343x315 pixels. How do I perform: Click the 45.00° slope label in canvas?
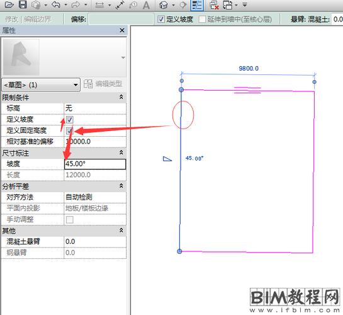[194, 158]
